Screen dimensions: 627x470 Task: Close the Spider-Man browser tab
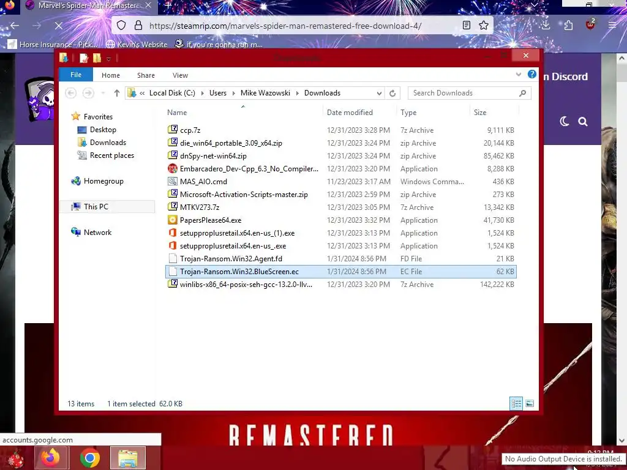(x=148, y=6)
